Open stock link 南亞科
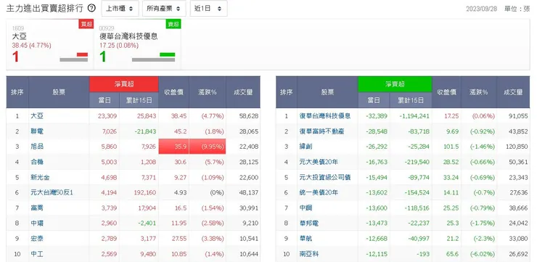This screenshot has width=537, height=262. click(309, 254)
